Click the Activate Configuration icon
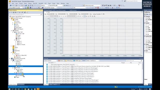Screen dimensions: 160x90 coord(26,8)
